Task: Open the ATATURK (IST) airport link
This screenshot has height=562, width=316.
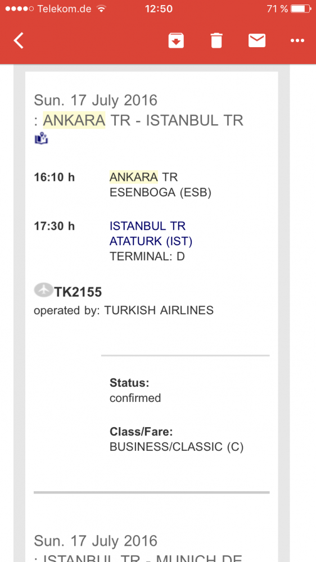Action: tap(151, 242)
